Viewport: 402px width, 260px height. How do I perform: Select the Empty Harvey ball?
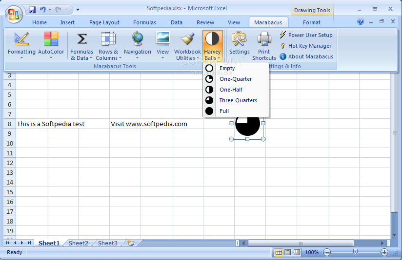236,68
